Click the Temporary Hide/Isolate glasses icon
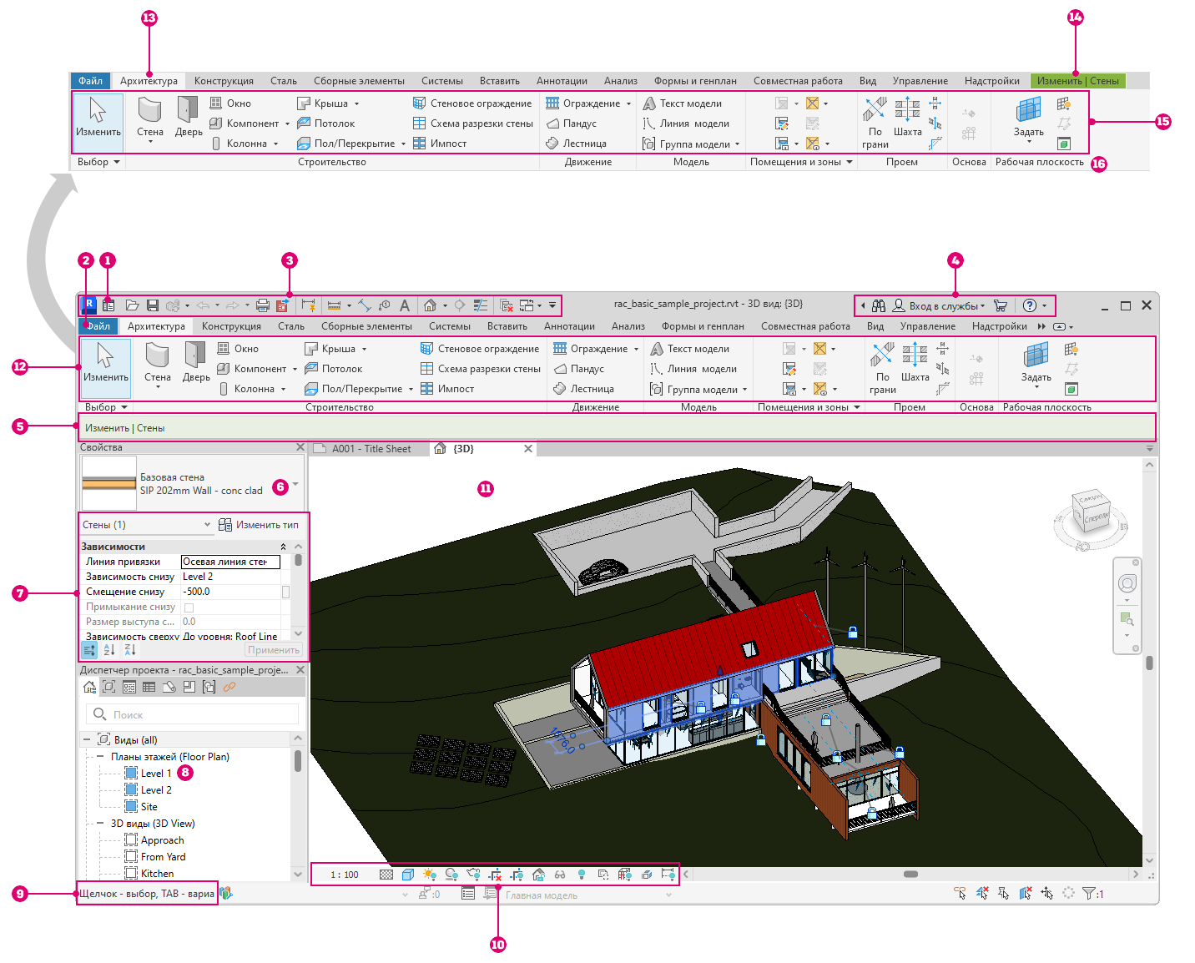Viewport: 1195px width, 963px height. 560,875
